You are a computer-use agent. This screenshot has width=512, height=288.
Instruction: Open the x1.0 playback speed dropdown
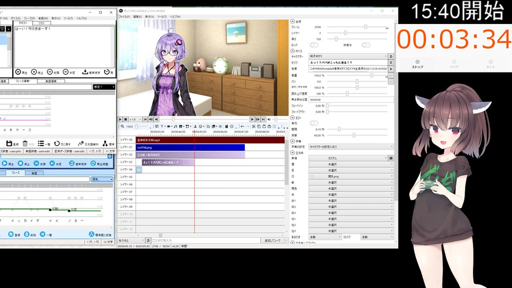[x=135, y=119]
